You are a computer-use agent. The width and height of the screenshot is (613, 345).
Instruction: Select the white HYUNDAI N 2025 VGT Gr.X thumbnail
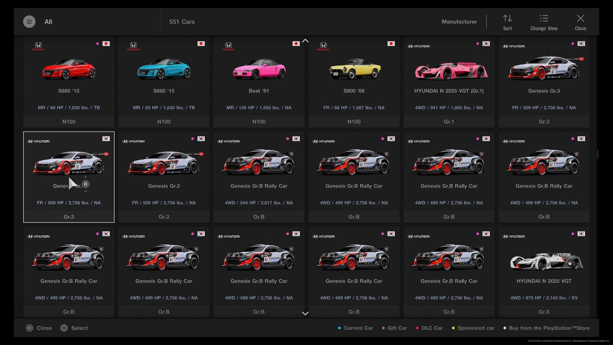pyautogui.click(x=547, y=261)
